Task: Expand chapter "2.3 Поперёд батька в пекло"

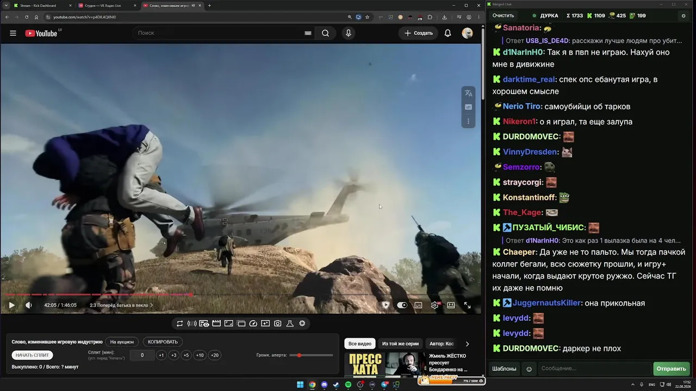Action: point(121,305)
